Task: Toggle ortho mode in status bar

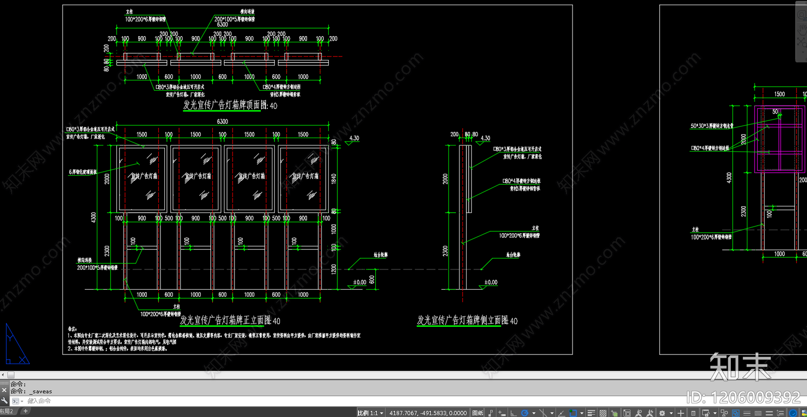Action: [513, 413]
